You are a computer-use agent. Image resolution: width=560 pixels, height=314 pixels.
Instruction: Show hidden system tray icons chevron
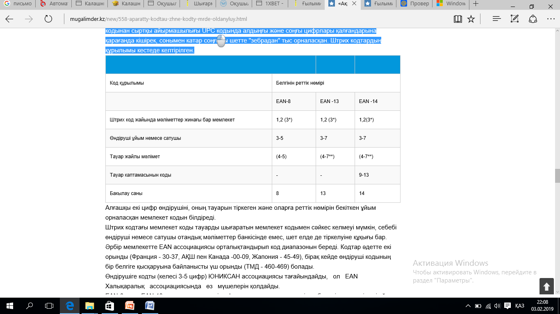tap(468, 305)
